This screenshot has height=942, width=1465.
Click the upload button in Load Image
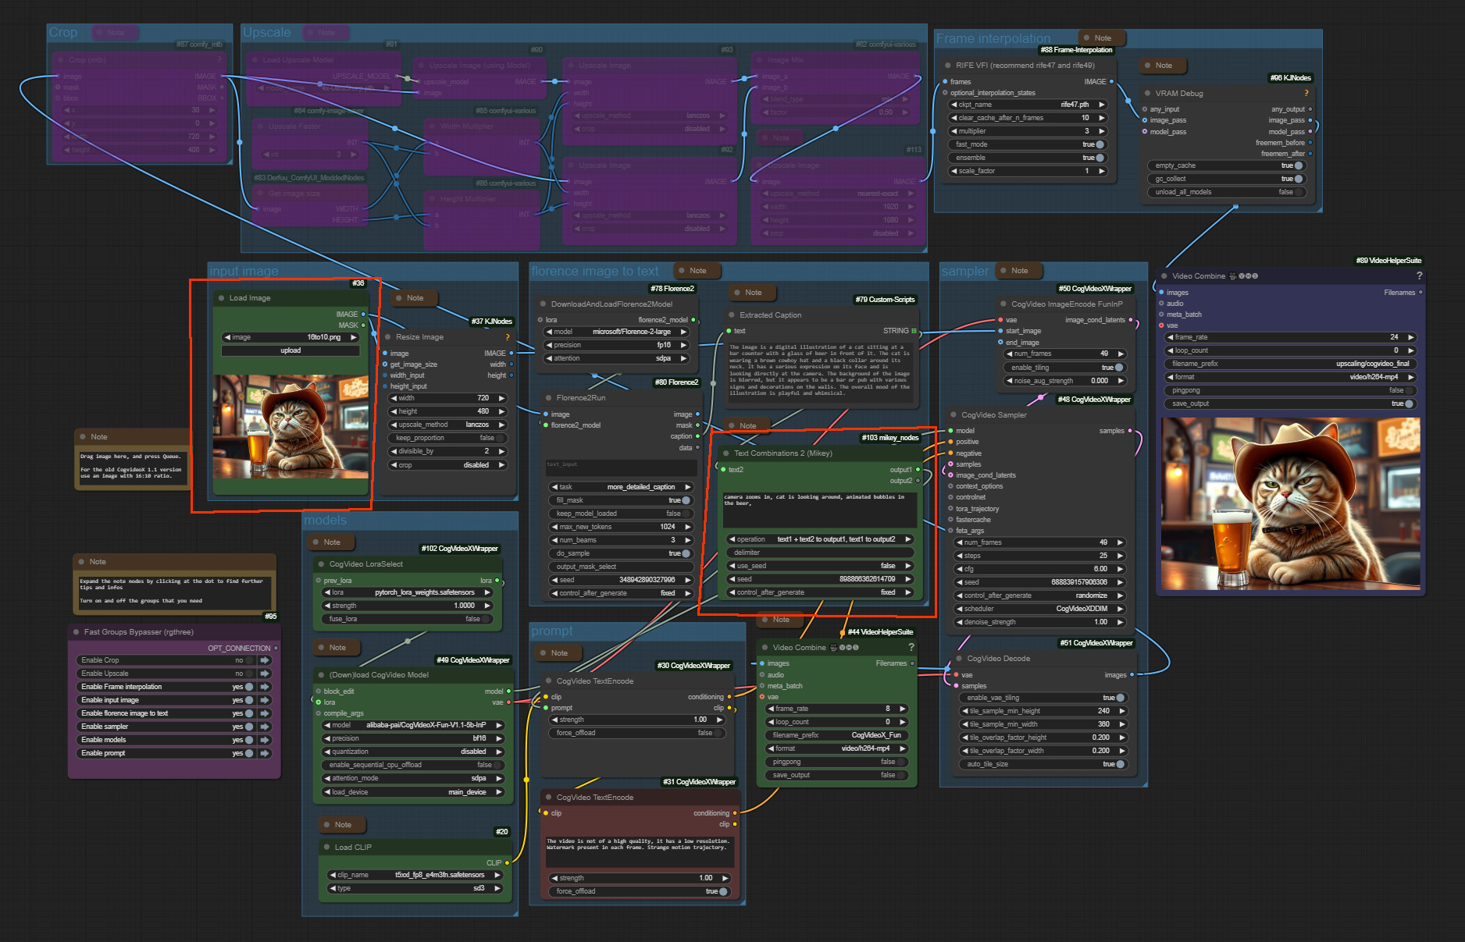[x=291, y=350]
